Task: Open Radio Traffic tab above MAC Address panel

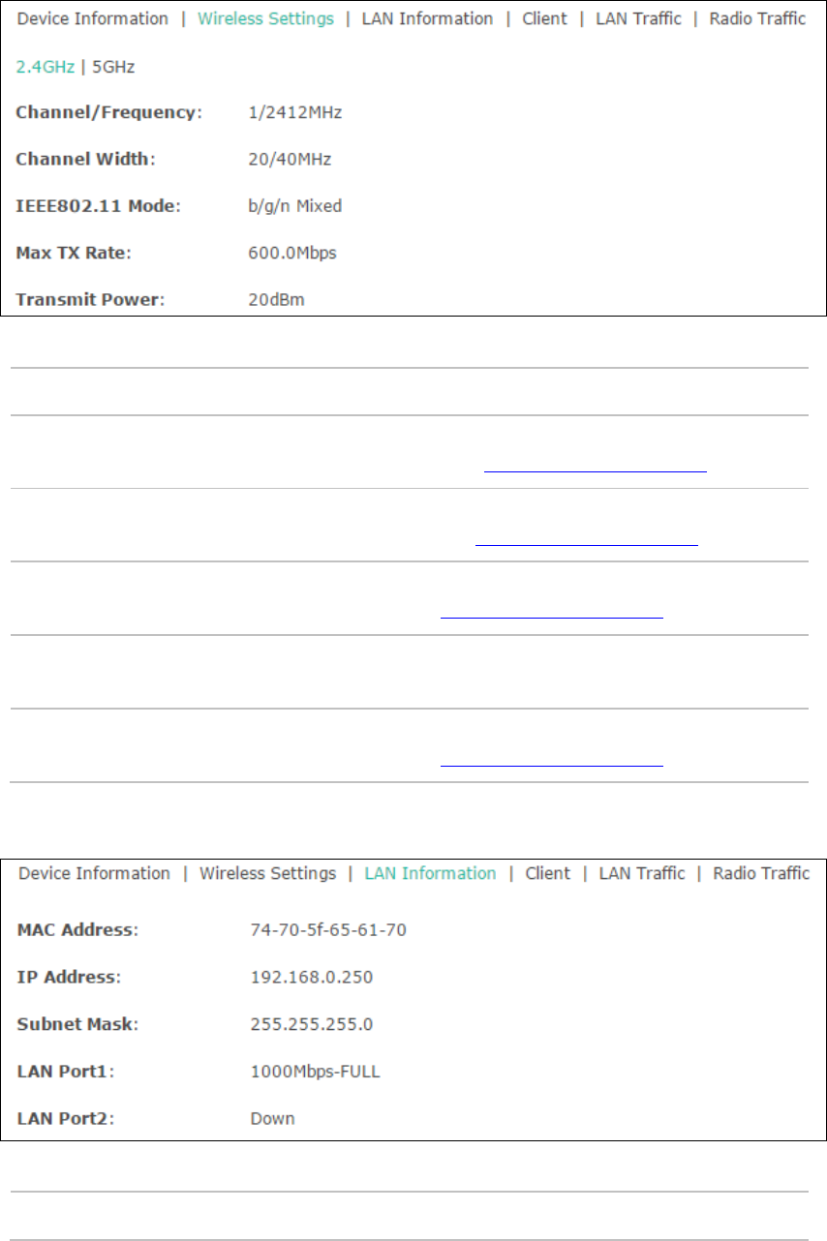Action: click(761, 873)
